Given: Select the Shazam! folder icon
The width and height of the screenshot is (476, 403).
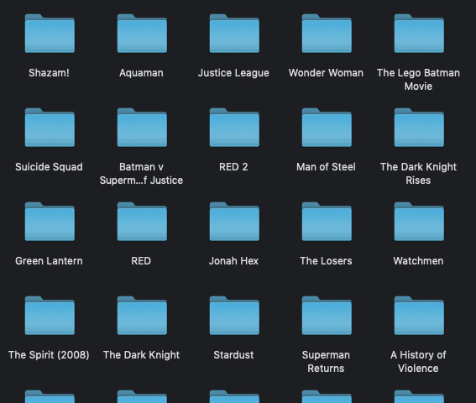Looking at the screenshot, I should click(x=50, y=34).
